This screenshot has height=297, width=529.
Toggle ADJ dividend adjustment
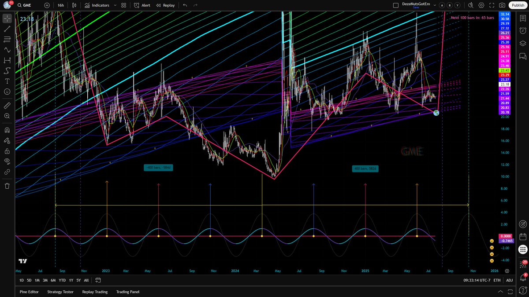point(509,280)
